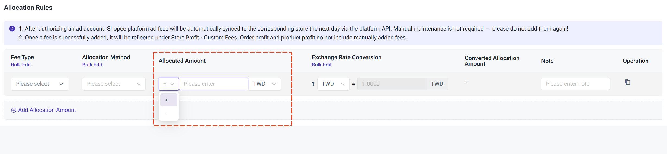
Task: Click the chevron arrow in Fee Type select
Action: coord(61,84)
